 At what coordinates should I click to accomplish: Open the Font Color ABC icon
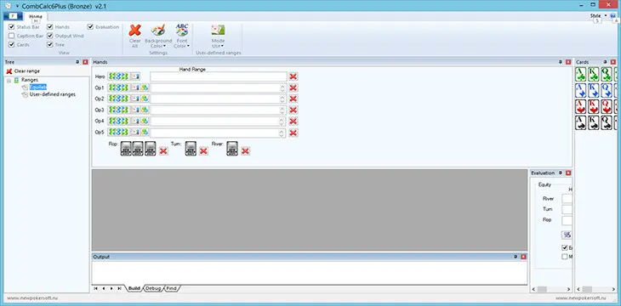(x=182, y=30)
